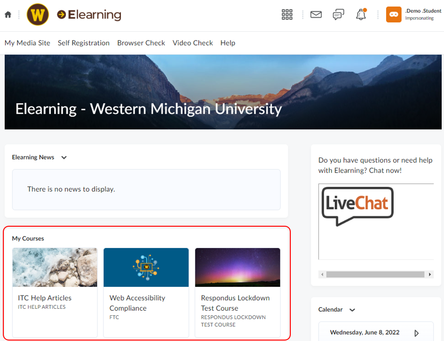Open the waffle grid course selector
Screen dimensions: 444x341
[287, 14]
